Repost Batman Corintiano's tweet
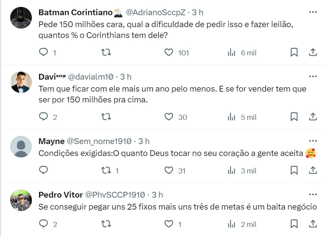The width and height of the screenshot is (326, 236). click(x=106, y=52)
